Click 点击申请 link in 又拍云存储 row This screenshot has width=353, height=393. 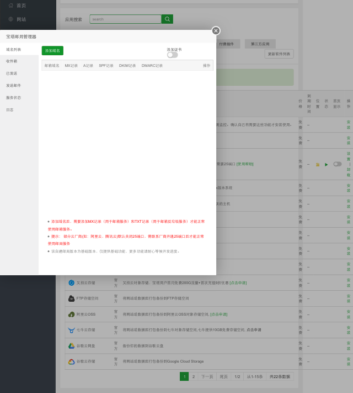tap(238, 282)
